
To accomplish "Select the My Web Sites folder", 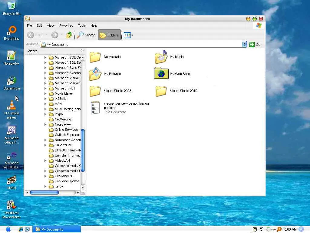I will [172, 74].
